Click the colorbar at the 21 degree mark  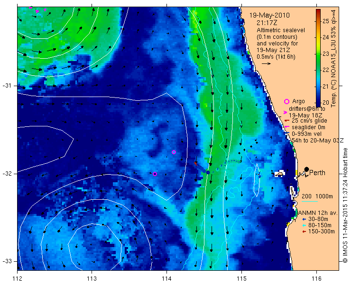pyautogui.click(x=318, y=87)
